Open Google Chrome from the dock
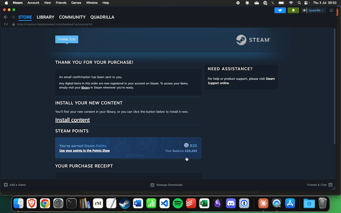Screen dimensions: 341x213 click(45, 204)
